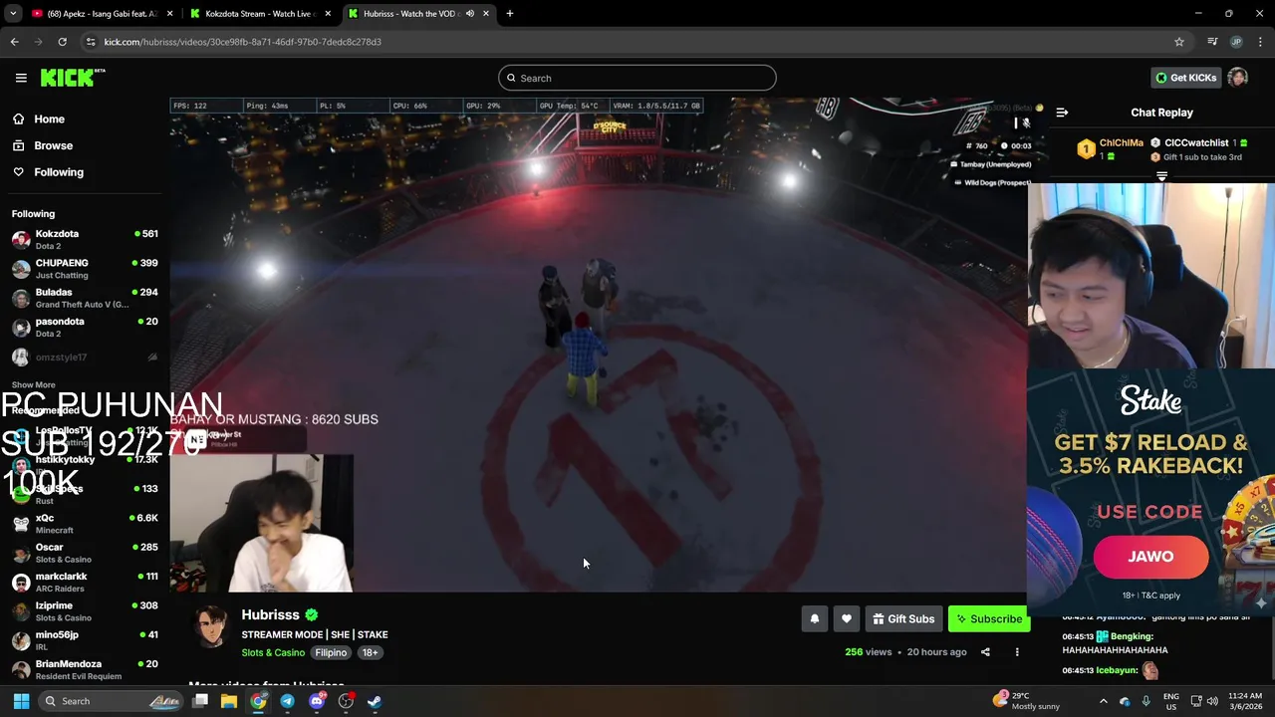The height and width of the screenshot is (717, 1275).
Task: Open markclarkk recommended channel
Action: [x=84, y=582]
